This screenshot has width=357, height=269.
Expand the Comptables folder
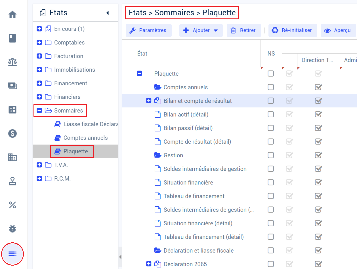point(39,43)
